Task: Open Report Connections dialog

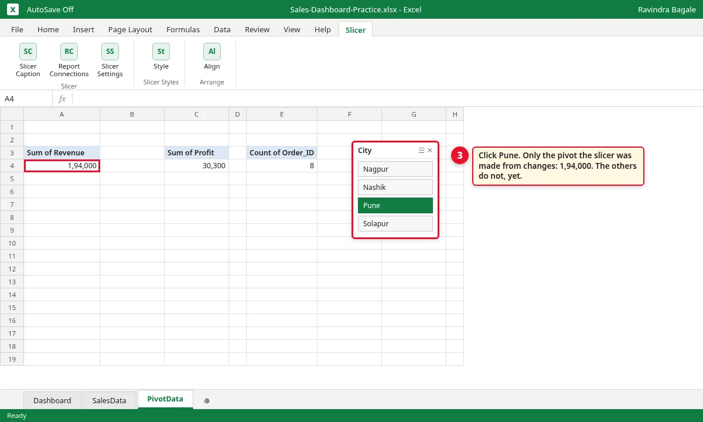Action: point(69,60)
